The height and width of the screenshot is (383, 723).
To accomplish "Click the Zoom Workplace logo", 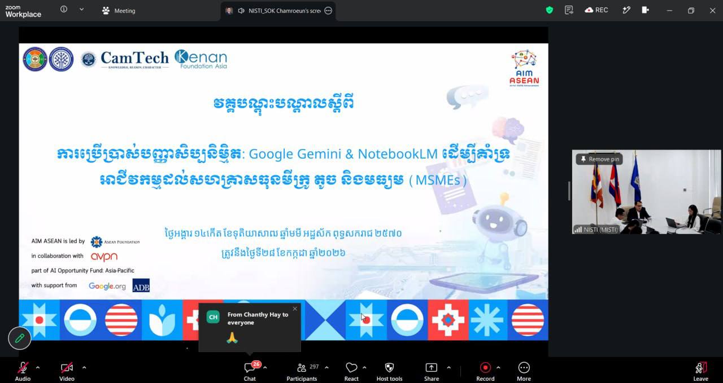I will pyautogui.click(x=23, y=11).
